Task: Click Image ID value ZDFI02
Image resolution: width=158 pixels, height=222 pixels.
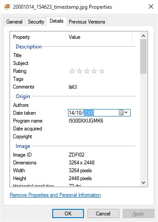Action: point(77,155)
